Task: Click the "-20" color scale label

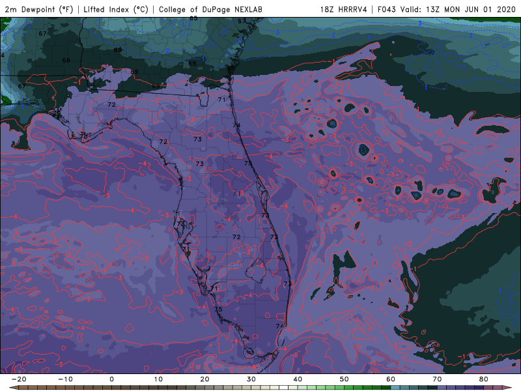Action: (x=19, y=379)
